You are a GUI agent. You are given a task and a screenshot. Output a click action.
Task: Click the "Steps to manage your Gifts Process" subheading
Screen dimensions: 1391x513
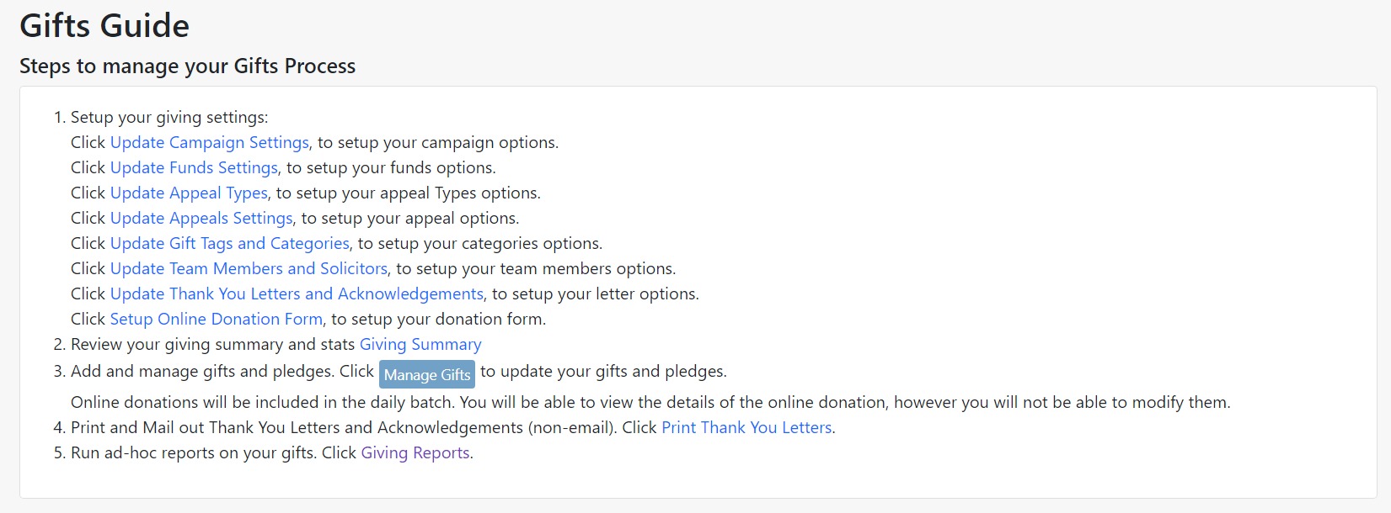coord(187,66)
